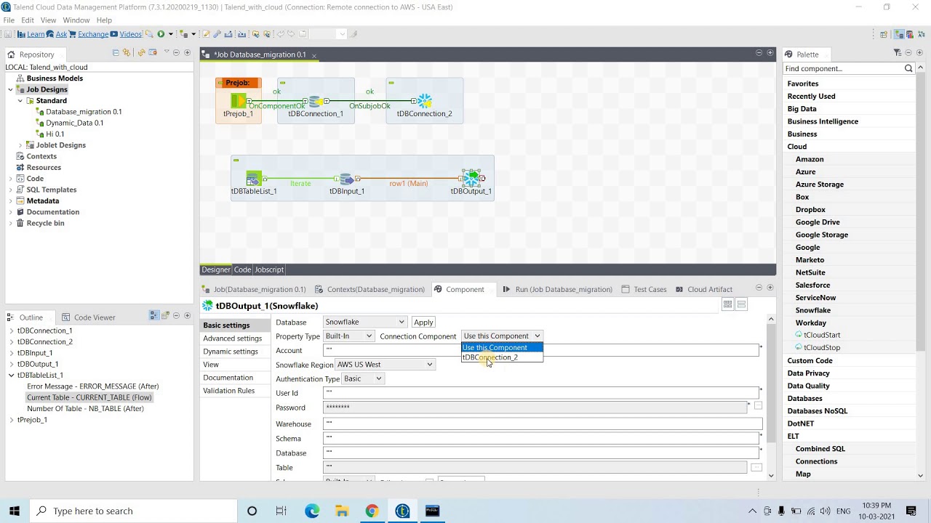Run the job with the green play icon
The height and width of the screenshot is (523, 931).
click(x=161, y=34)
